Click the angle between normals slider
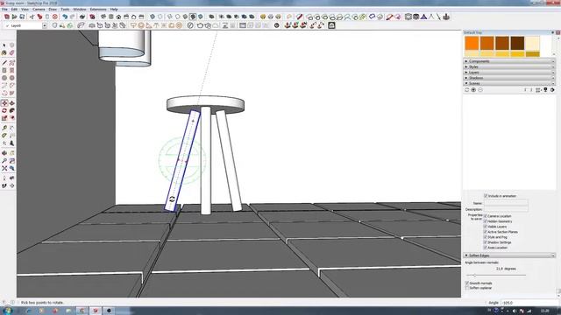The width and height of the screenshot is (561, 315). [496, 275]
